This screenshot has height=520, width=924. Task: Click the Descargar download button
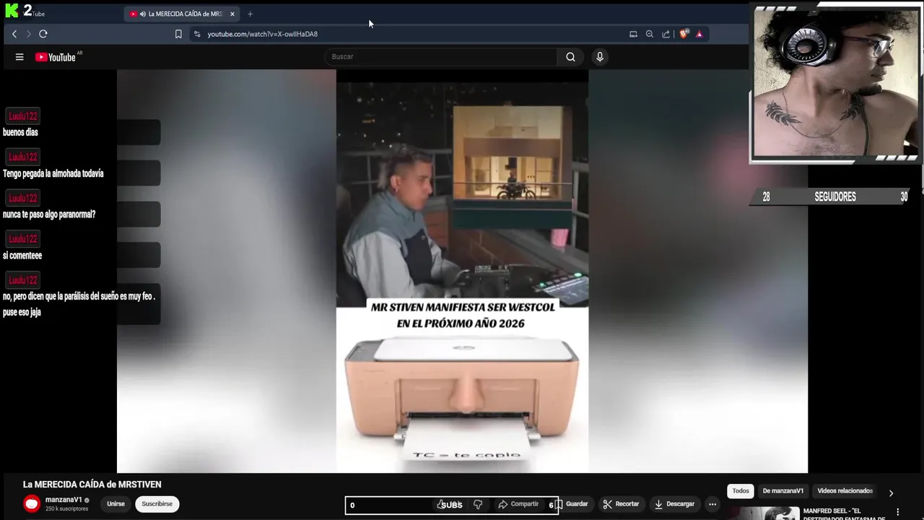(x=675, y=504)
